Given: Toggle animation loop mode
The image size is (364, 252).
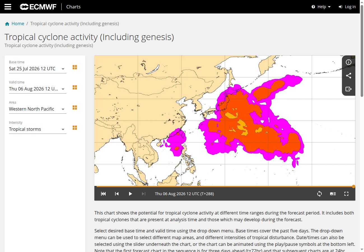Looking at the screenshot, I should coord(319,194).
